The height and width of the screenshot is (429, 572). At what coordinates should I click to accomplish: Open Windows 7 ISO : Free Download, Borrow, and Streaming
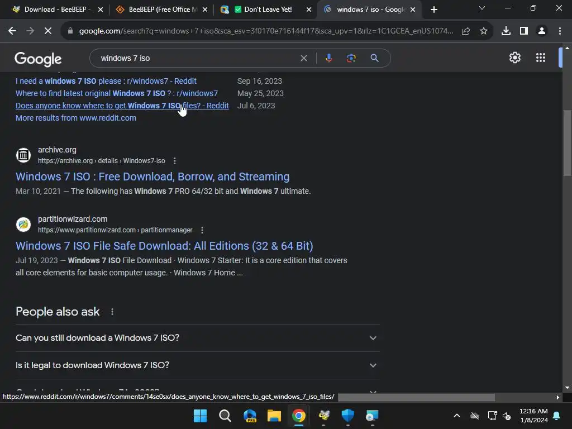pyautogui.click(x=152, y=177)
